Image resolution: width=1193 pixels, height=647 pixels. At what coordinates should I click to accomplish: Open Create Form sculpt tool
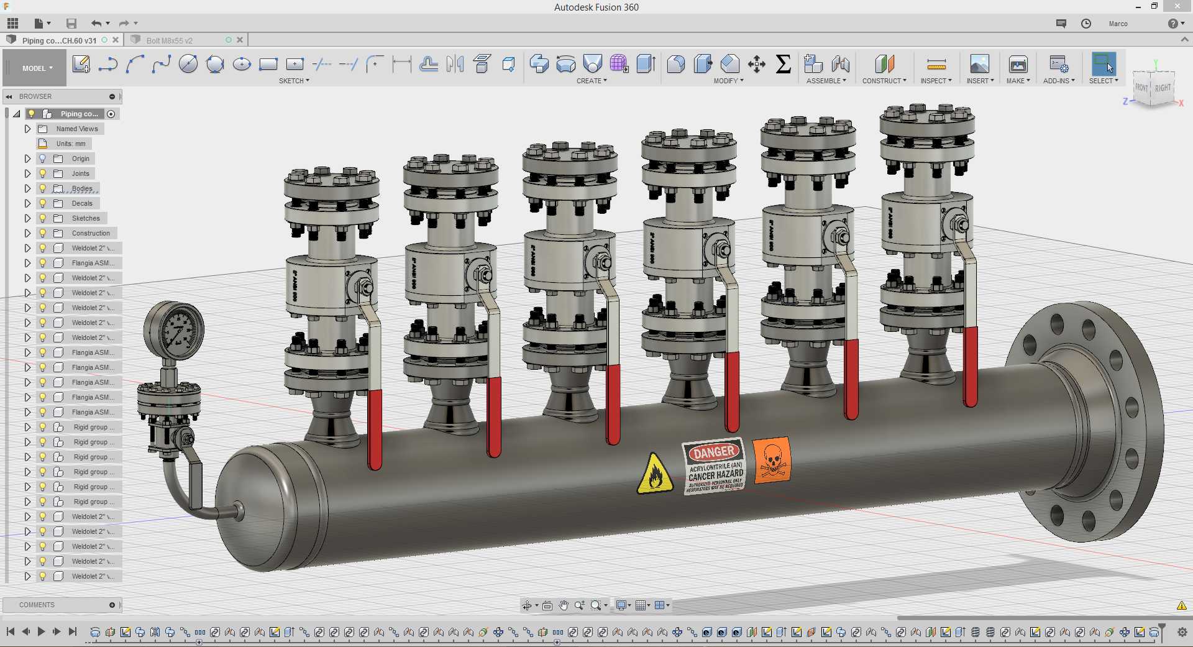coord(619,64)
